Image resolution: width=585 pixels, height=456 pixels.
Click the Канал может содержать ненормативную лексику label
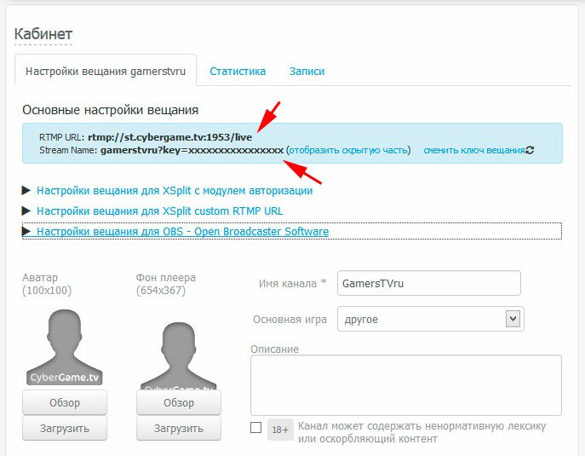click(x=422, y=432)
